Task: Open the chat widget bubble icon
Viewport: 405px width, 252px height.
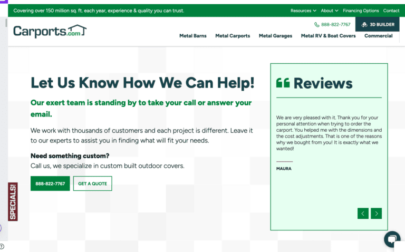Action: coord(392,239)
